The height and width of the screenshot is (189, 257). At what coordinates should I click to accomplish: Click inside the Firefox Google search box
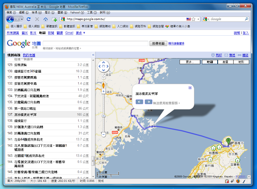(x=227, y=19)
